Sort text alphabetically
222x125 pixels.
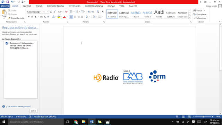(x=98, y=12)
